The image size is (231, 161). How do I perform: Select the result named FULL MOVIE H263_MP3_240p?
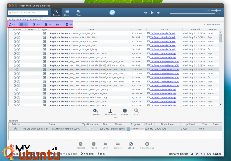point(114,77)
